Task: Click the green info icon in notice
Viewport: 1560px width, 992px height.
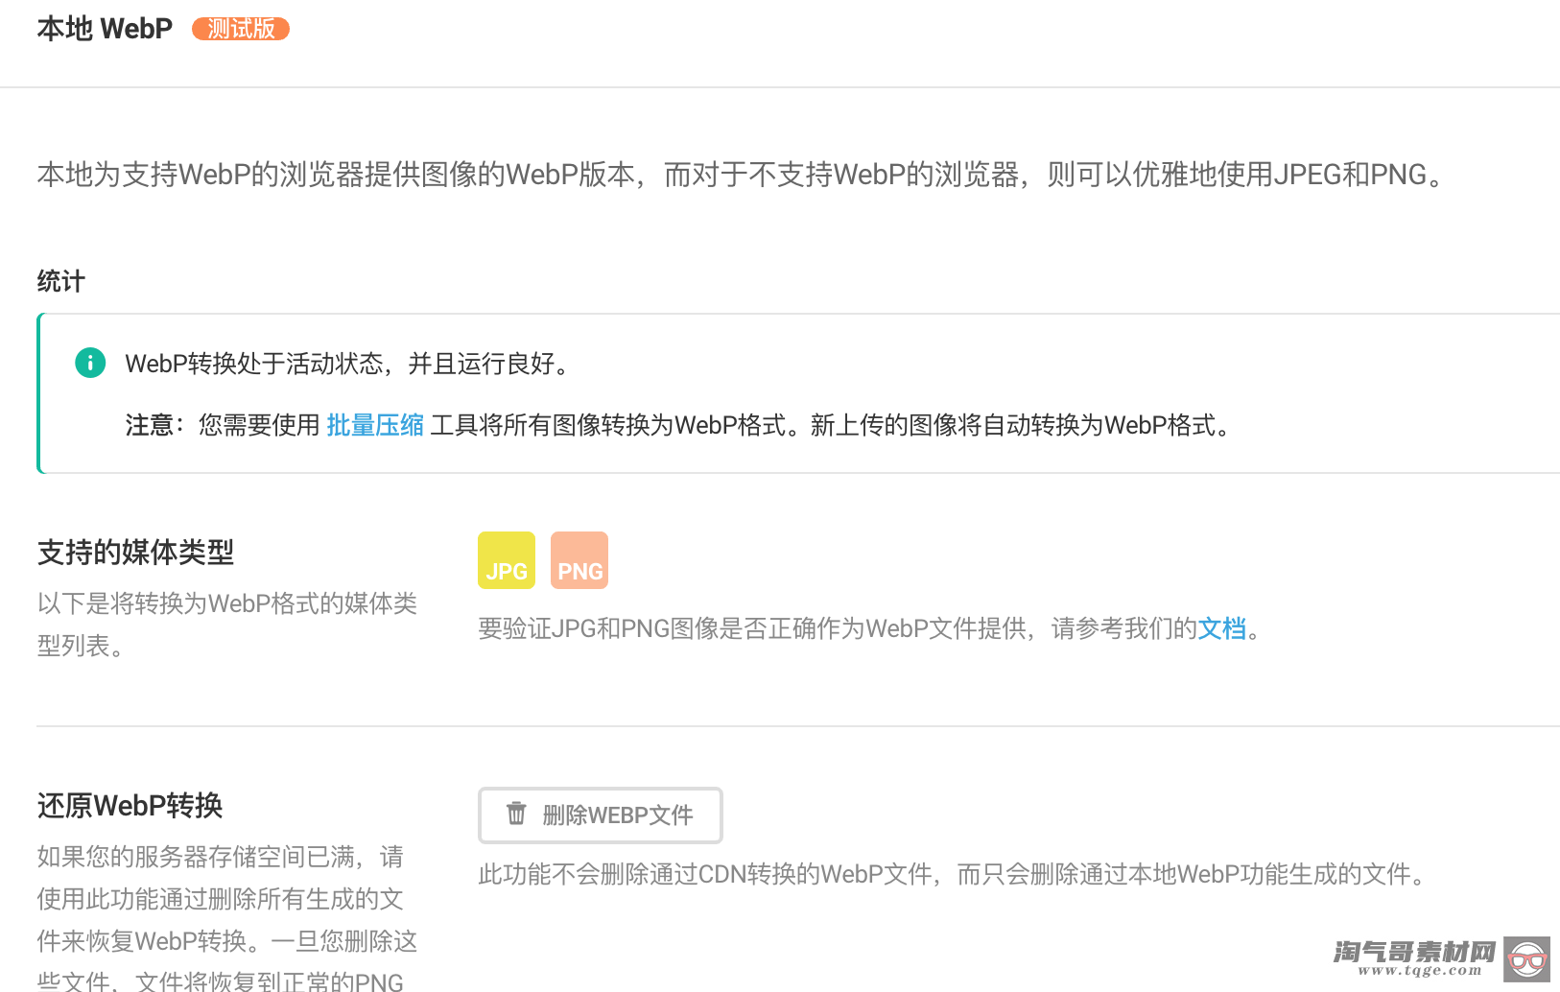Action: 90,363
